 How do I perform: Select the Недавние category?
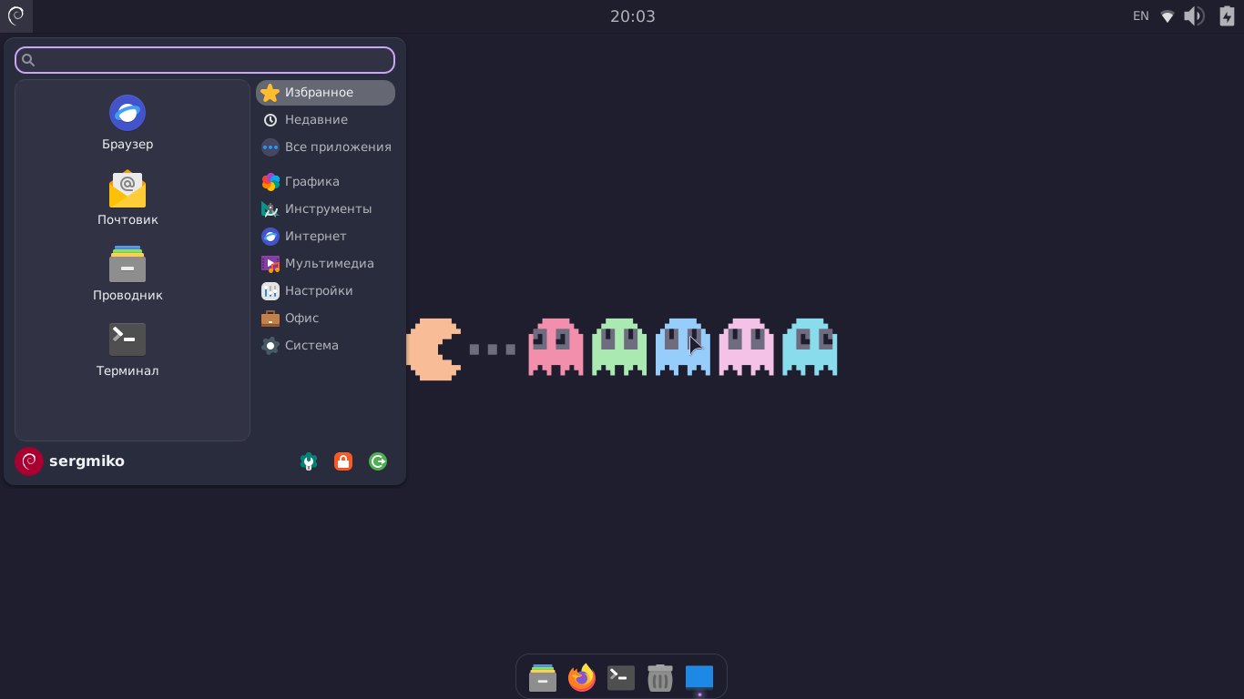point(315,120)
